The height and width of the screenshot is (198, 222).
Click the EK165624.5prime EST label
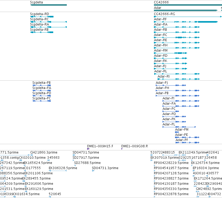point(38,163)
